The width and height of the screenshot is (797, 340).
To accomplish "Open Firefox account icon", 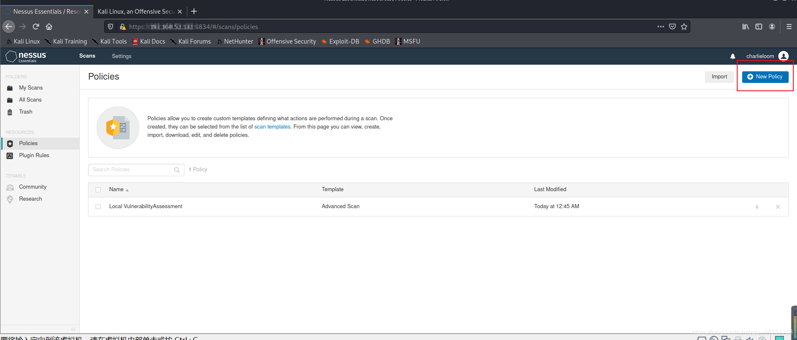I will point(772,27).
